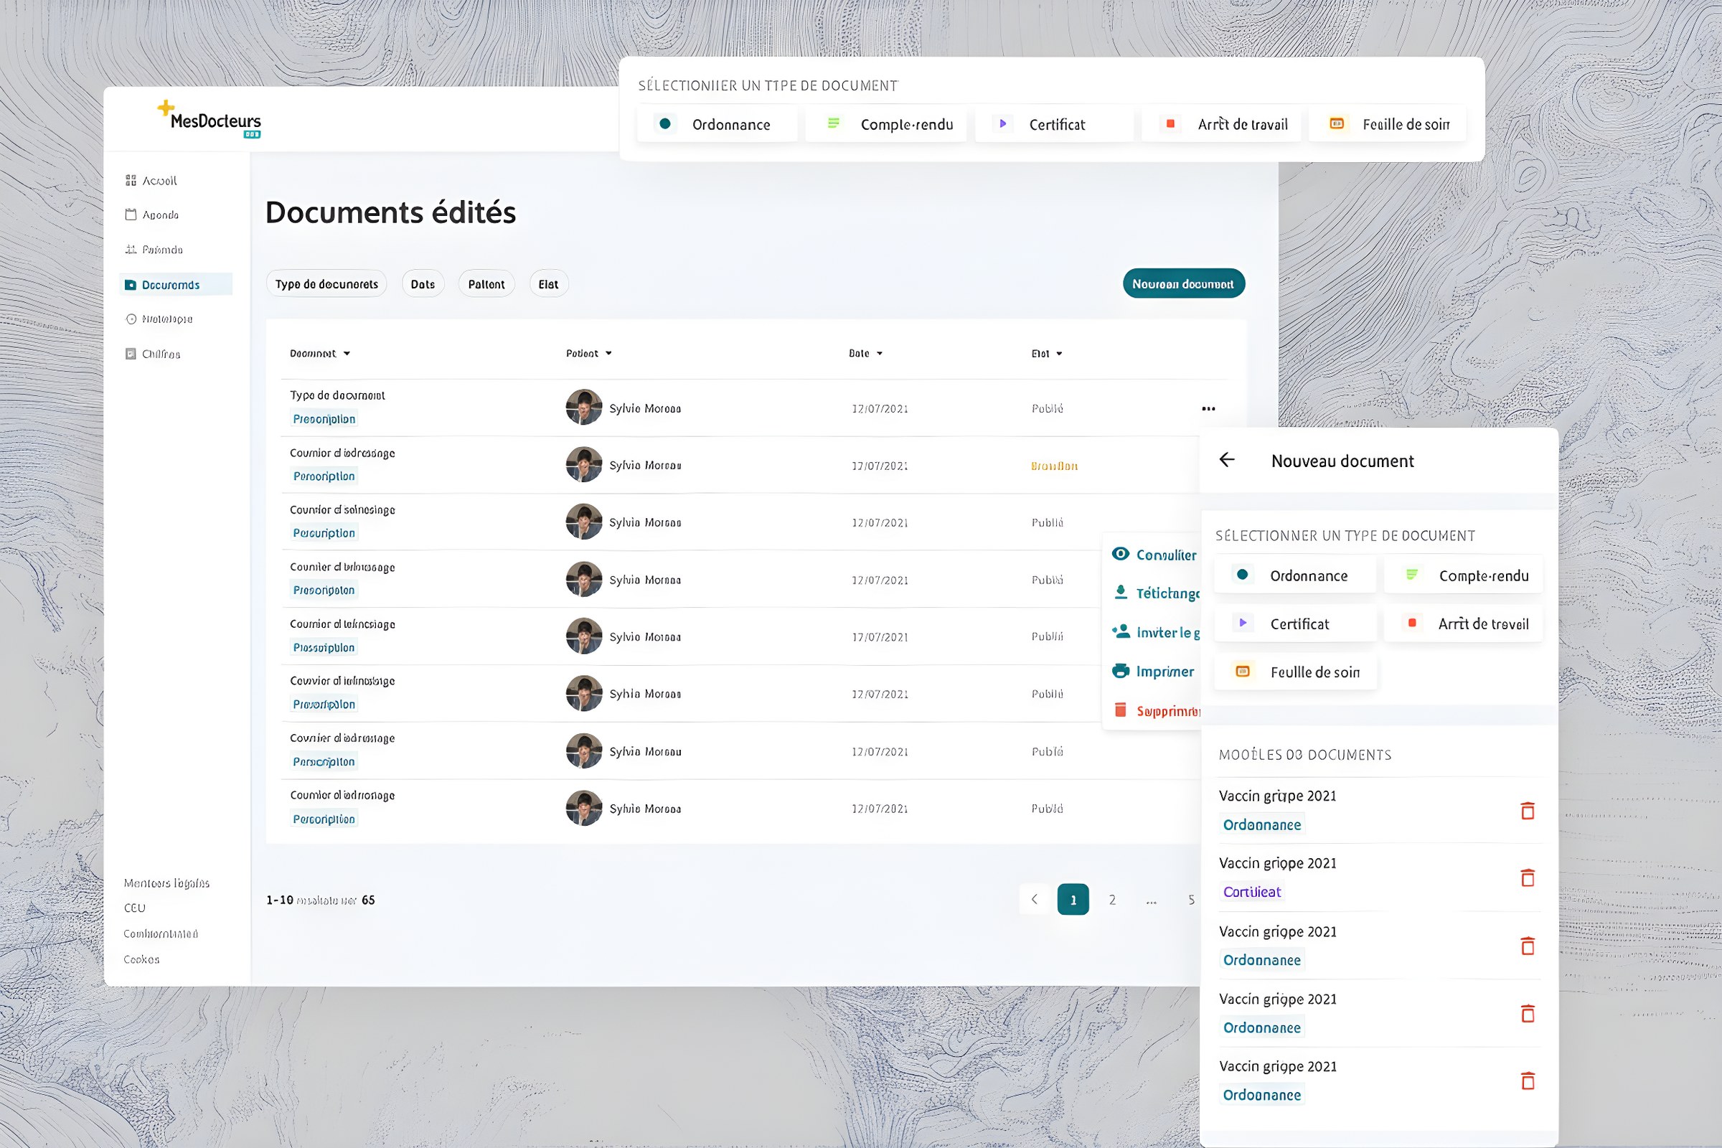Delete the third Vaccin grippe 2021 template
The image size is (1722, 1148).
(x=1528, y=946)
